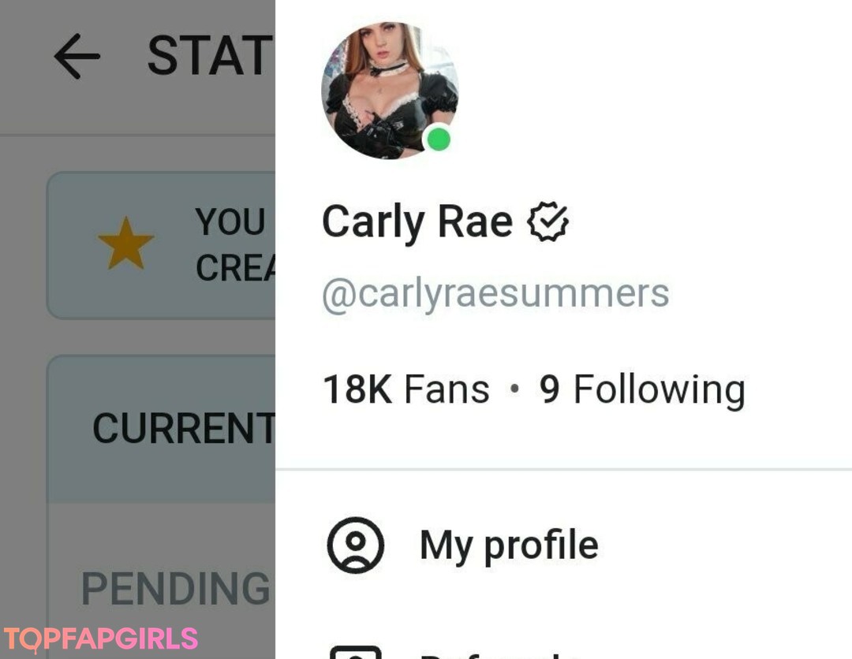Screen dimensions: 852x659
Task: Tap the green online status dot
Action: tap(439, 140)
